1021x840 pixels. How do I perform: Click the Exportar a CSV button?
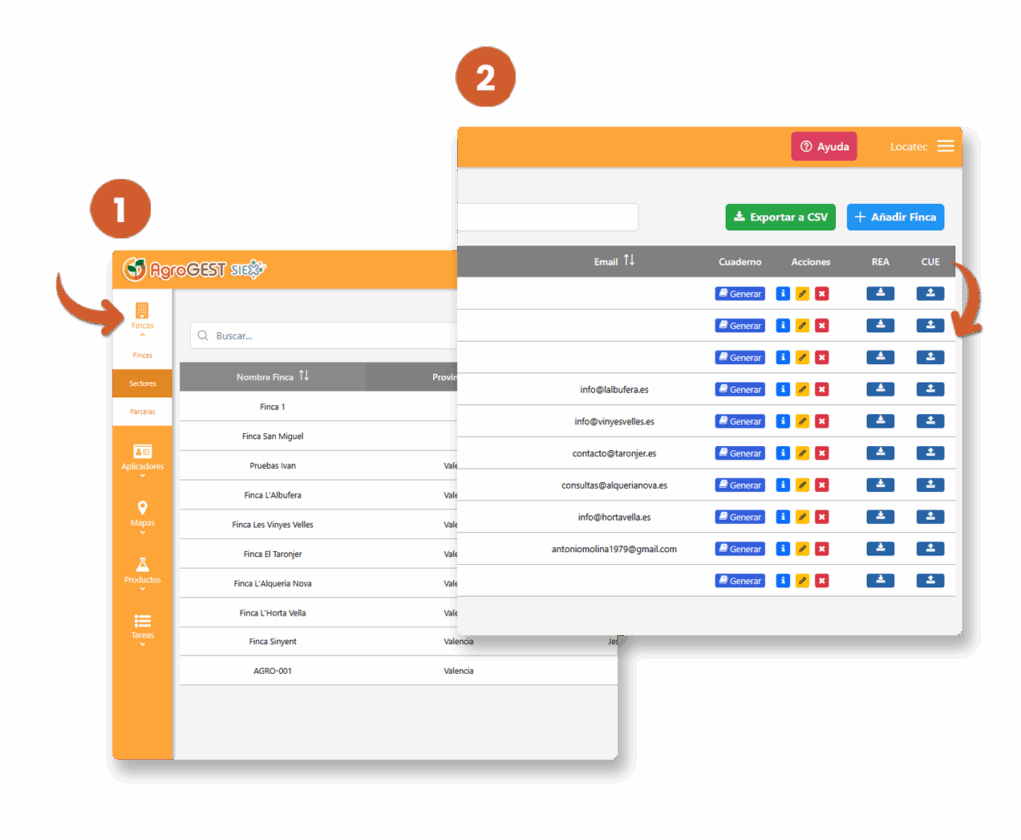(x=780, y=217)
